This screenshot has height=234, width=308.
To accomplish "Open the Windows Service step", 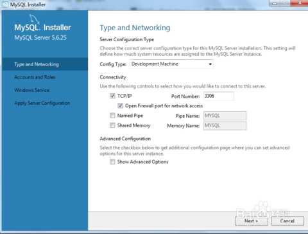I will pos(32,90).
